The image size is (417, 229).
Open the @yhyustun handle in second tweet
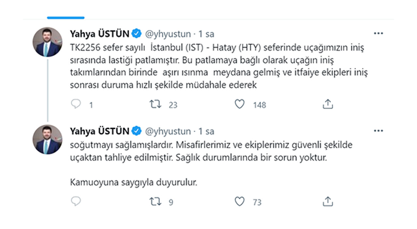[167, 131]
